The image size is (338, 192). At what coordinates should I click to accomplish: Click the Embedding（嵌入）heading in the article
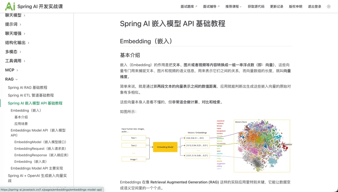[x=146, y=41]
